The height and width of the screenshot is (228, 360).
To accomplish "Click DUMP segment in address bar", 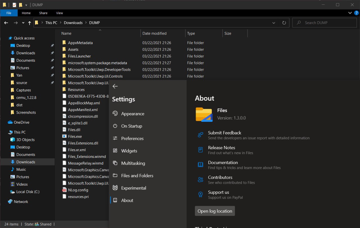I will coord(94,23).
